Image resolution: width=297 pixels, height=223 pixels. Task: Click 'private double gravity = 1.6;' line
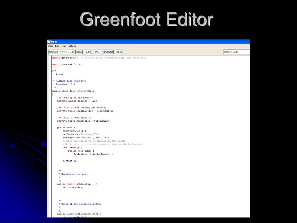tap(77, 101)
